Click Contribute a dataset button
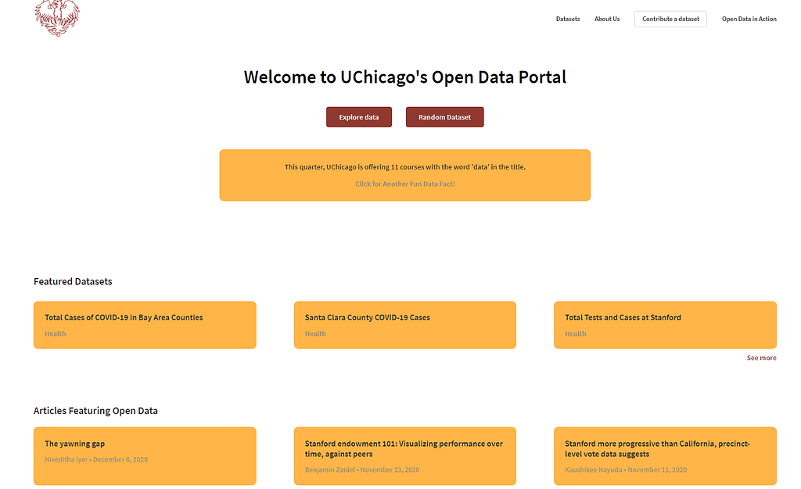 point(670,19)
